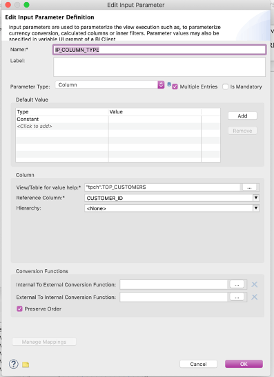Click into the Label text field
This screenshot has width=274, height=377.
(x=159, y=67)
